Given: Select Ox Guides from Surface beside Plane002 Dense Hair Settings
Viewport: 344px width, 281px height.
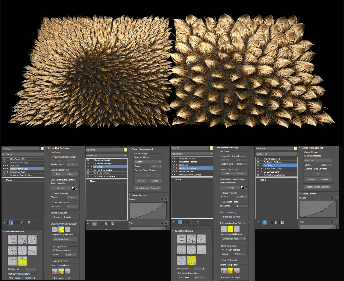Looking at the screenshot, I should coord(21,175).
